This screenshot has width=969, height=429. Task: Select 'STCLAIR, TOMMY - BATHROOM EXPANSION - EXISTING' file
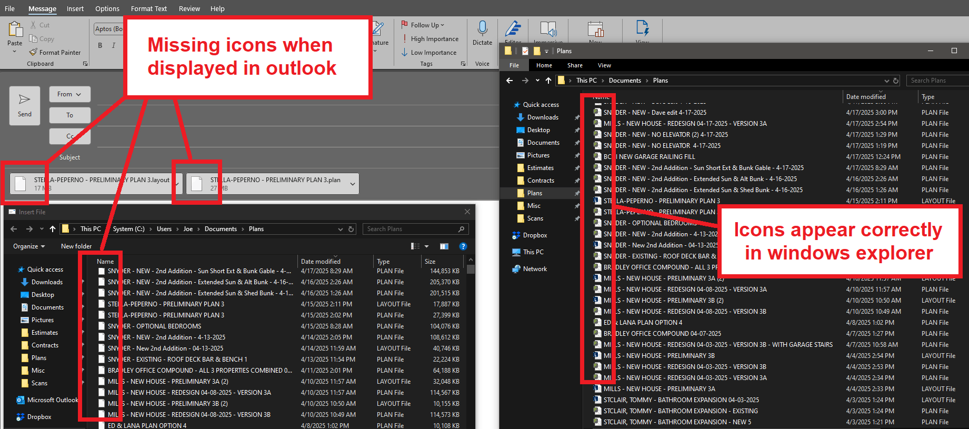click(681, 411)
